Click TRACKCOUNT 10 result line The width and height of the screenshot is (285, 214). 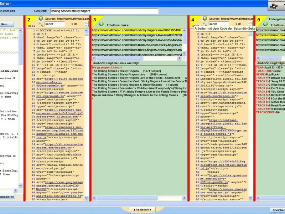[x=268, y=112]
